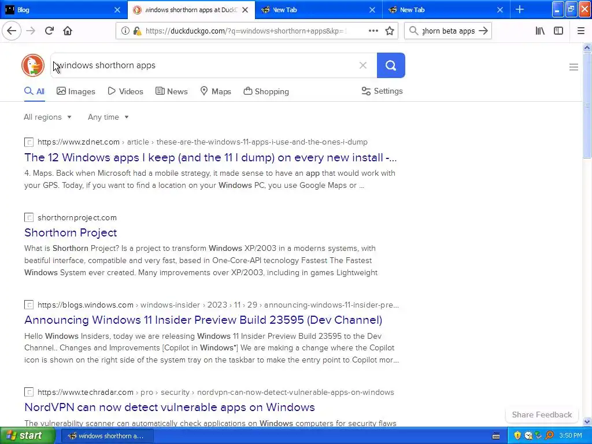Click the shorthornproject.com result favicon

[x=29, y=218]
